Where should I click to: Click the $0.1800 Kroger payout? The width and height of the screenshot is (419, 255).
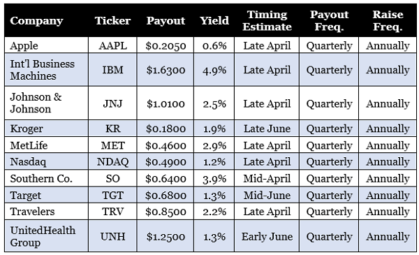166,129
